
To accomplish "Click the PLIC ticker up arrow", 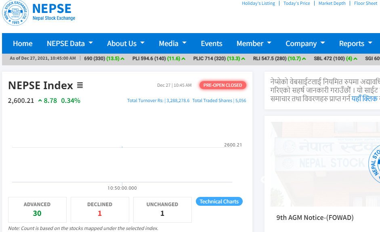I will pos(244,59).
